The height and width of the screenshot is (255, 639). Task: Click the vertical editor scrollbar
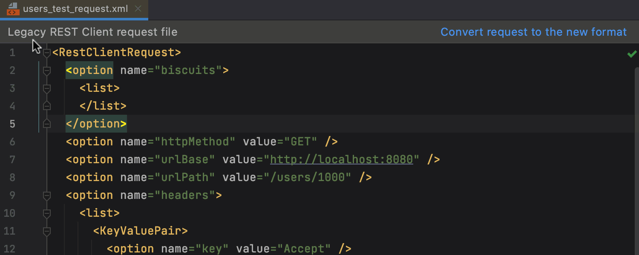(x=636, y=161)
